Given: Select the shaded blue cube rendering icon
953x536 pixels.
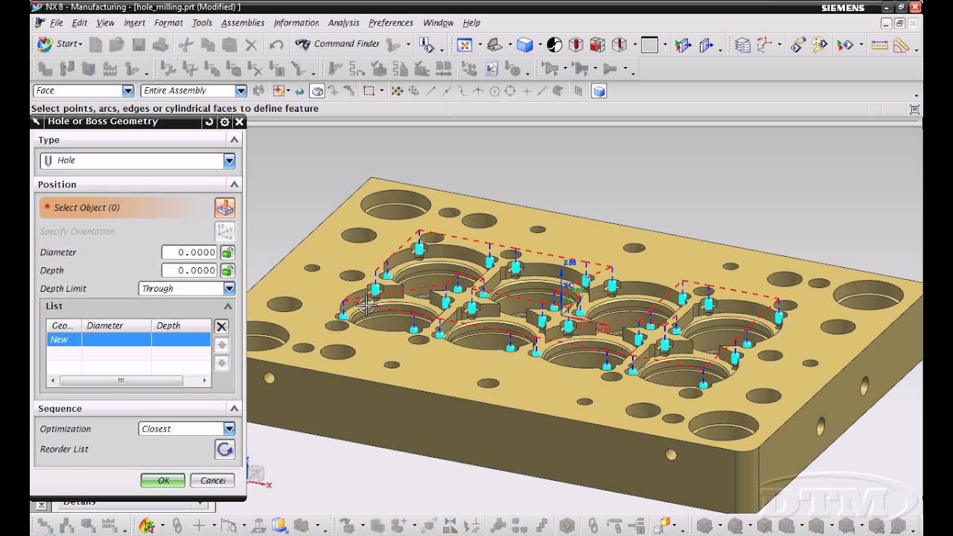Looking at the screenshot, I should coord(525,45).
